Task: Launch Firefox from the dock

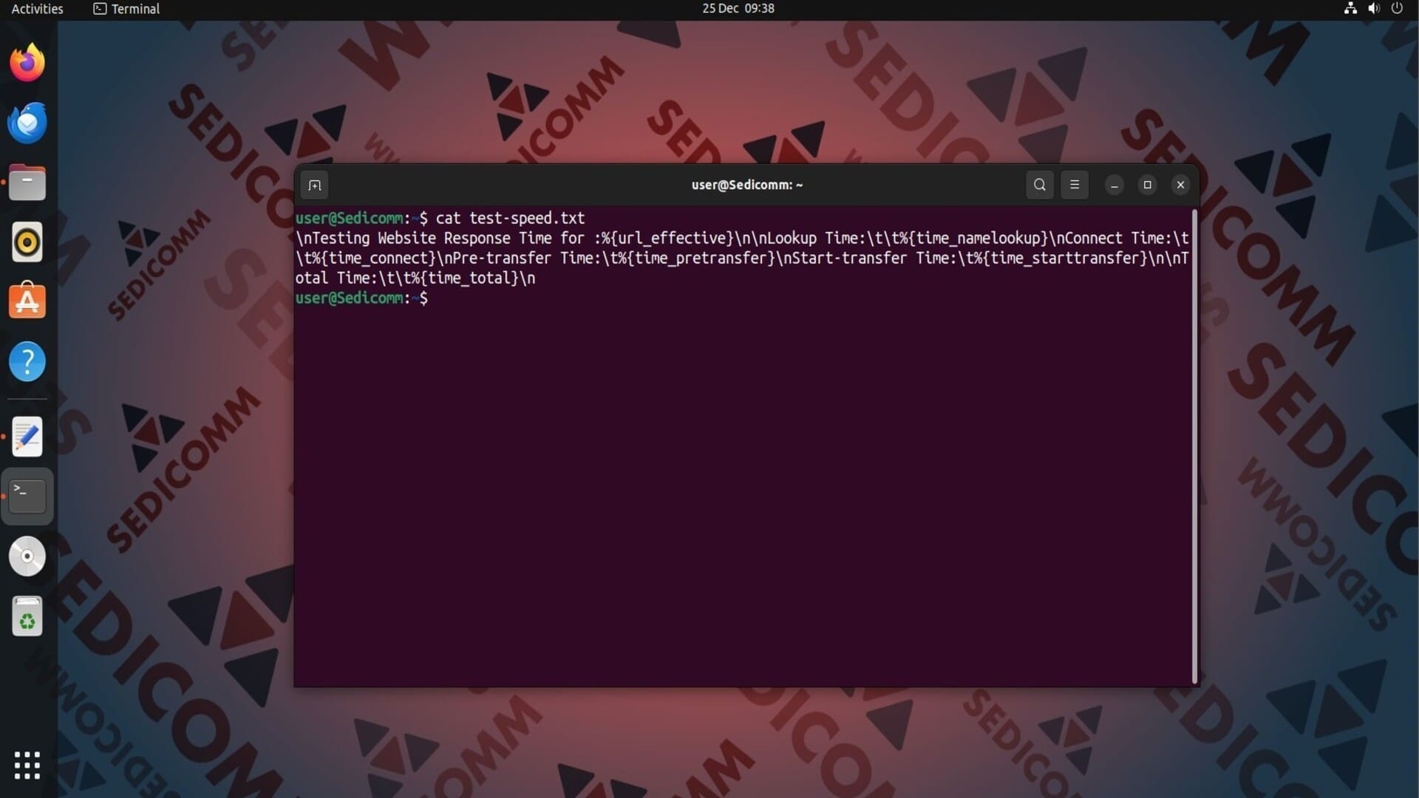Action: coord(27,63)
